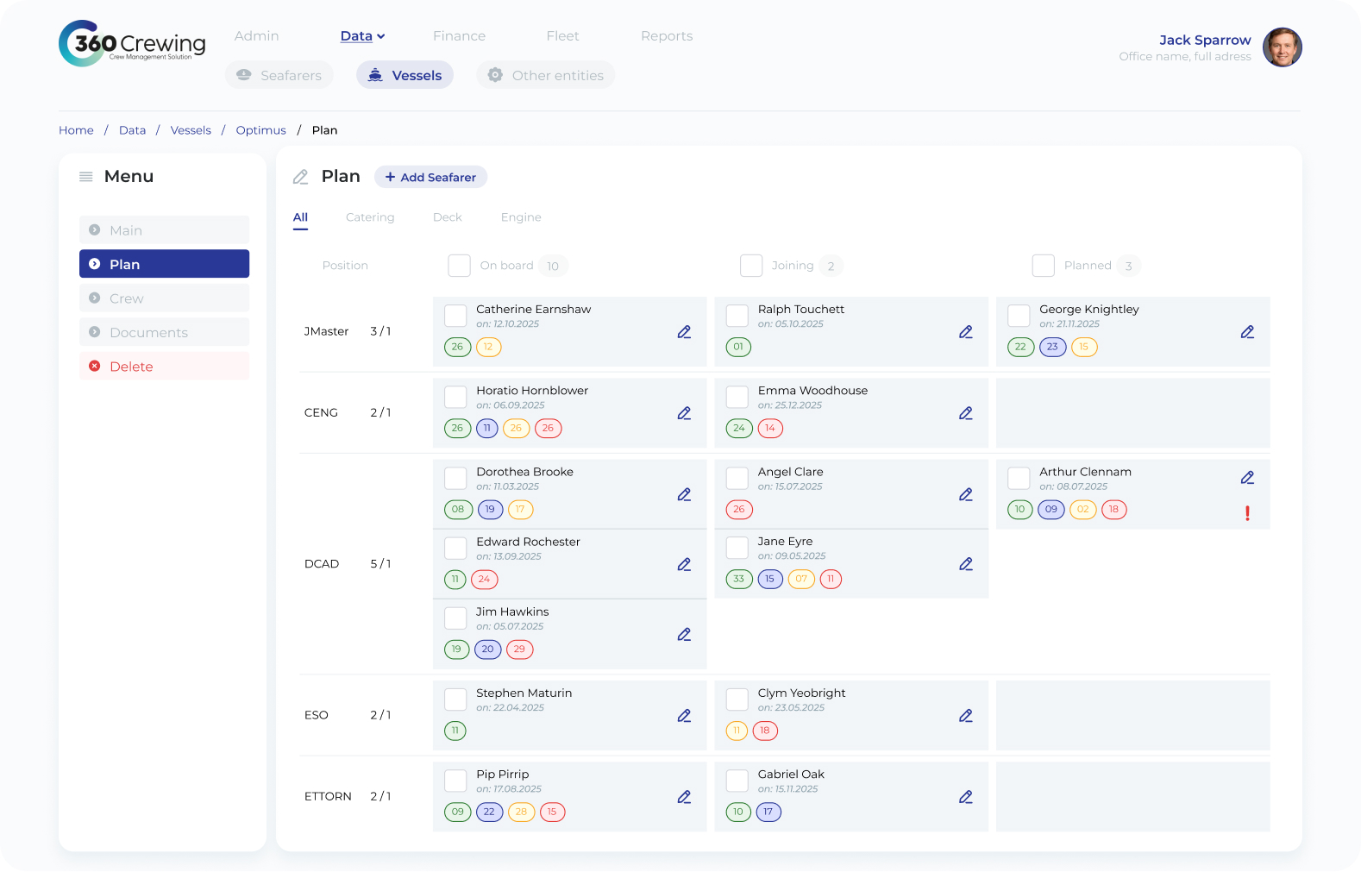Viewport: 1361px width, 872px height.
Task: Select the Planned column checkbox
Action: (x=1043, y=266)
